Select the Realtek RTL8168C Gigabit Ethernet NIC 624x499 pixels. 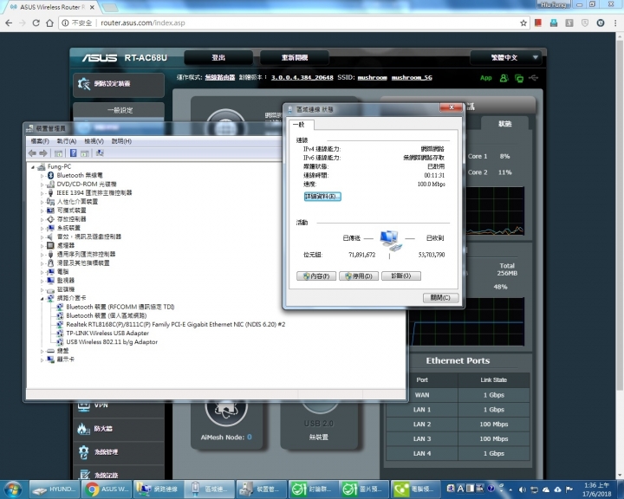[x=175, y=324]
